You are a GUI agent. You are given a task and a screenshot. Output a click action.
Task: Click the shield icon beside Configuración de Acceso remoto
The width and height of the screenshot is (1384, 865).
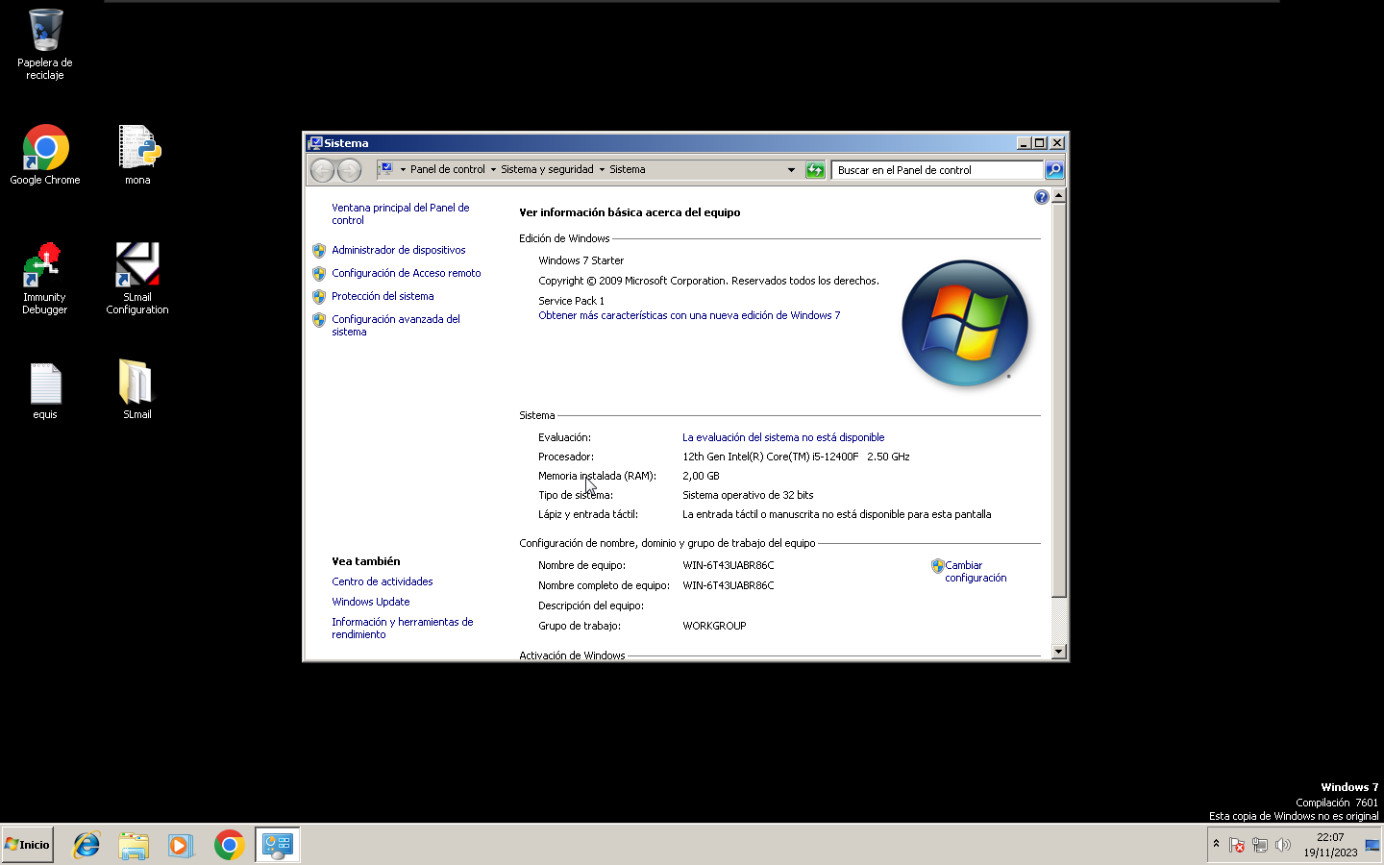tap(319, 273)
